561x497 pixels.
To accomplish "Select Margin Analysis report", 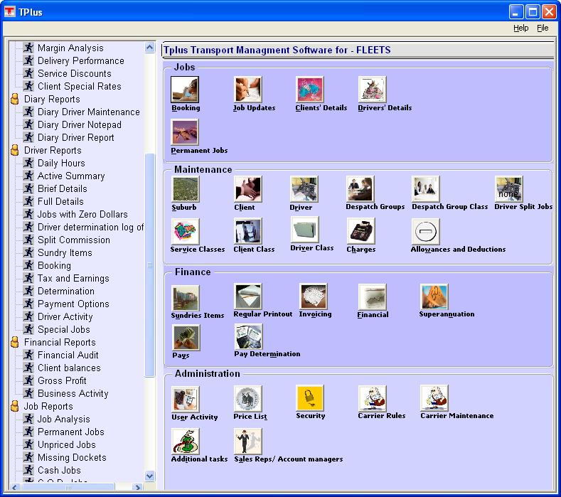I will point(70,48).
